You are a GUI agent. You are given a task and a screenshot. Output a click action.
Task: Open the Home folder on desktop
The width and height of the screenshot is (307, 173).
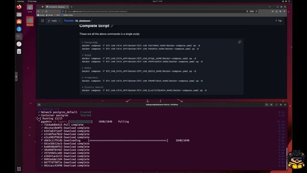(30, 8)
